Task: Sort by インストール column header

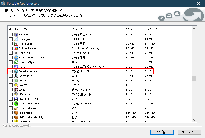Action: click(x=153, y=29)
